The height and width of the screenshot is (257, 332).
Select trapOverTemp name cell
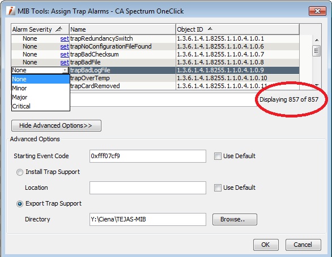122,78
